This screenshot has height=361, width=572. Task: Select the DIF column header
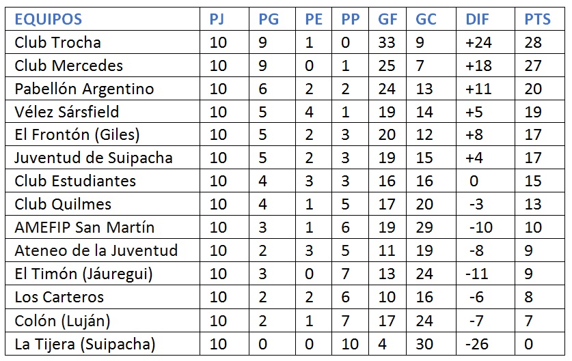click(x=477, y=19)
